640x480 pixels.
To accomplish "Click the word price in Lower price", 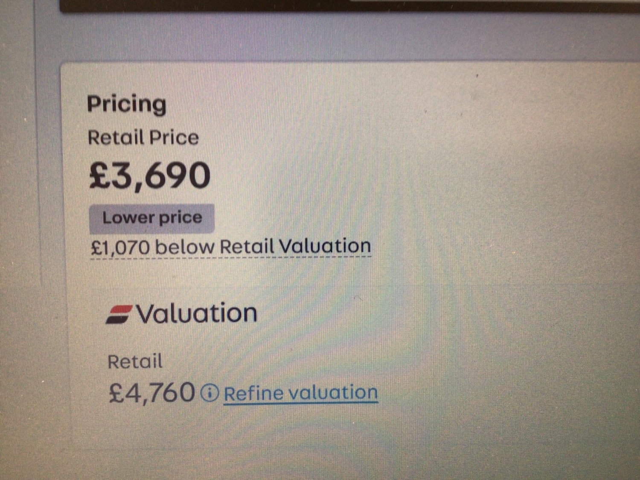I will click(x=180, y=218).
